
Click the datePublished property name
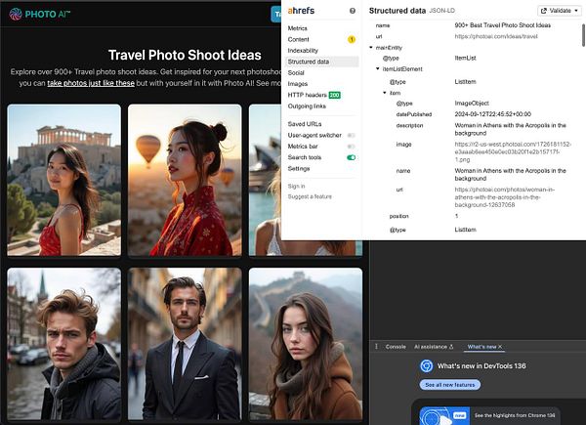(x=414, y=114)
